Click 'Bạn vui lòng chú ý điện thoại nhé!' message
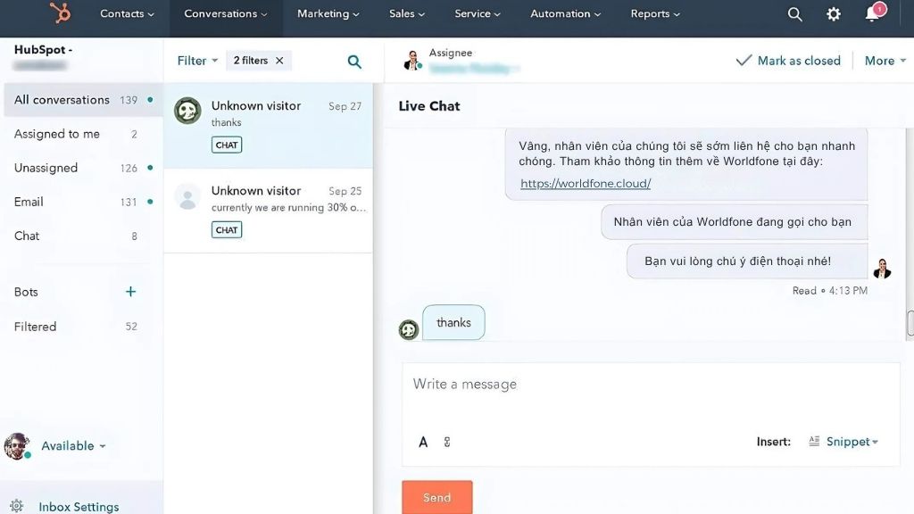Screen dimensions: 914x514 [747, 261]
